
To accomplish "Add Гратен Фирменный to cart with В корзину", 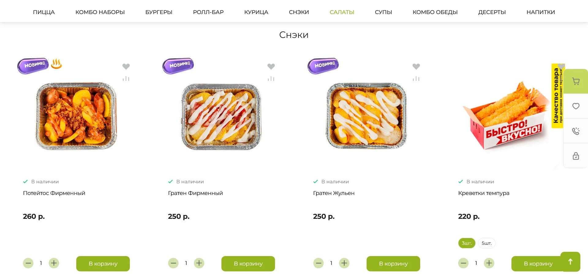I will click(x=248, y=263).
